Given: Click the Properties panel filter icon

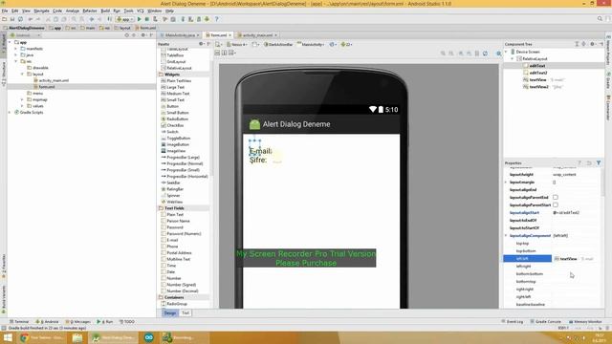Looking at the screenshot, I should coord(599,163).
